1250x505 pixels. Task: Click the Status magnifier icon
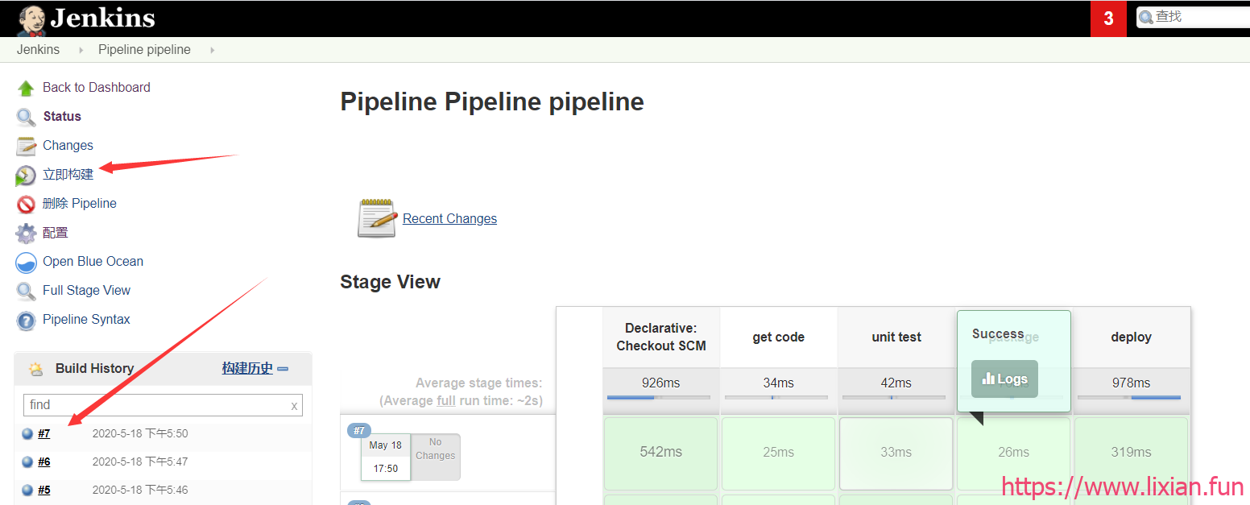click(x=26, y=117)
